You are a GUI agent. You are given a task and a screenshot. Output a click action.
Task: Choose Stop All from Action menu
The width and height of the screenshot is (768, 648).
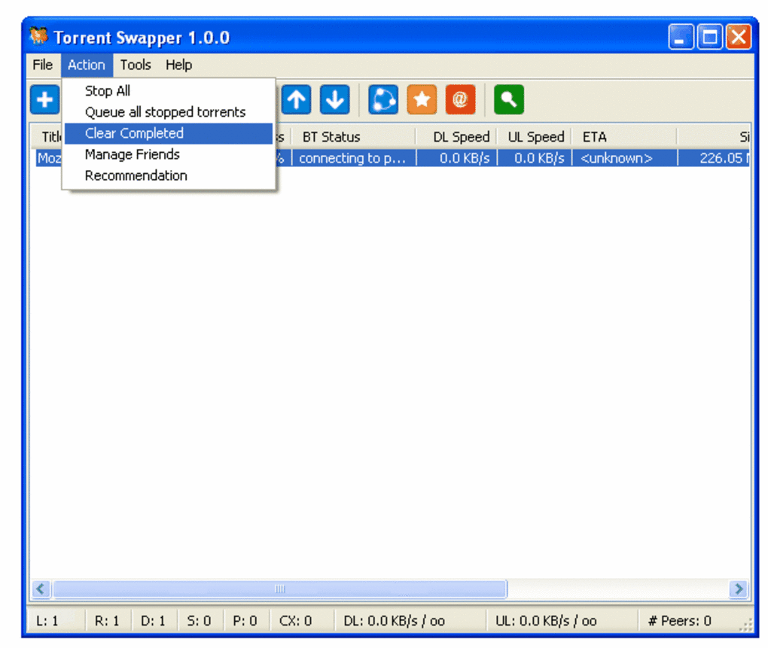point(168,91)
